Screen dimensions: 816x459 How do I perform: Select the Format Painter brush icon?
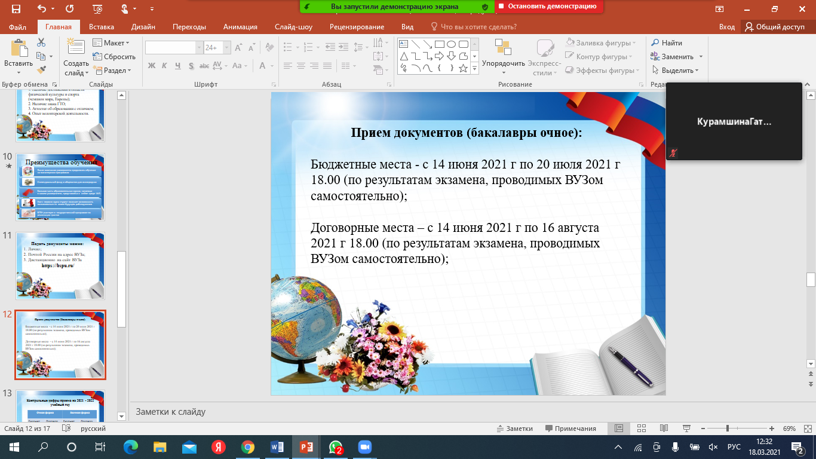pyautogui.click(x=41, y=70)
